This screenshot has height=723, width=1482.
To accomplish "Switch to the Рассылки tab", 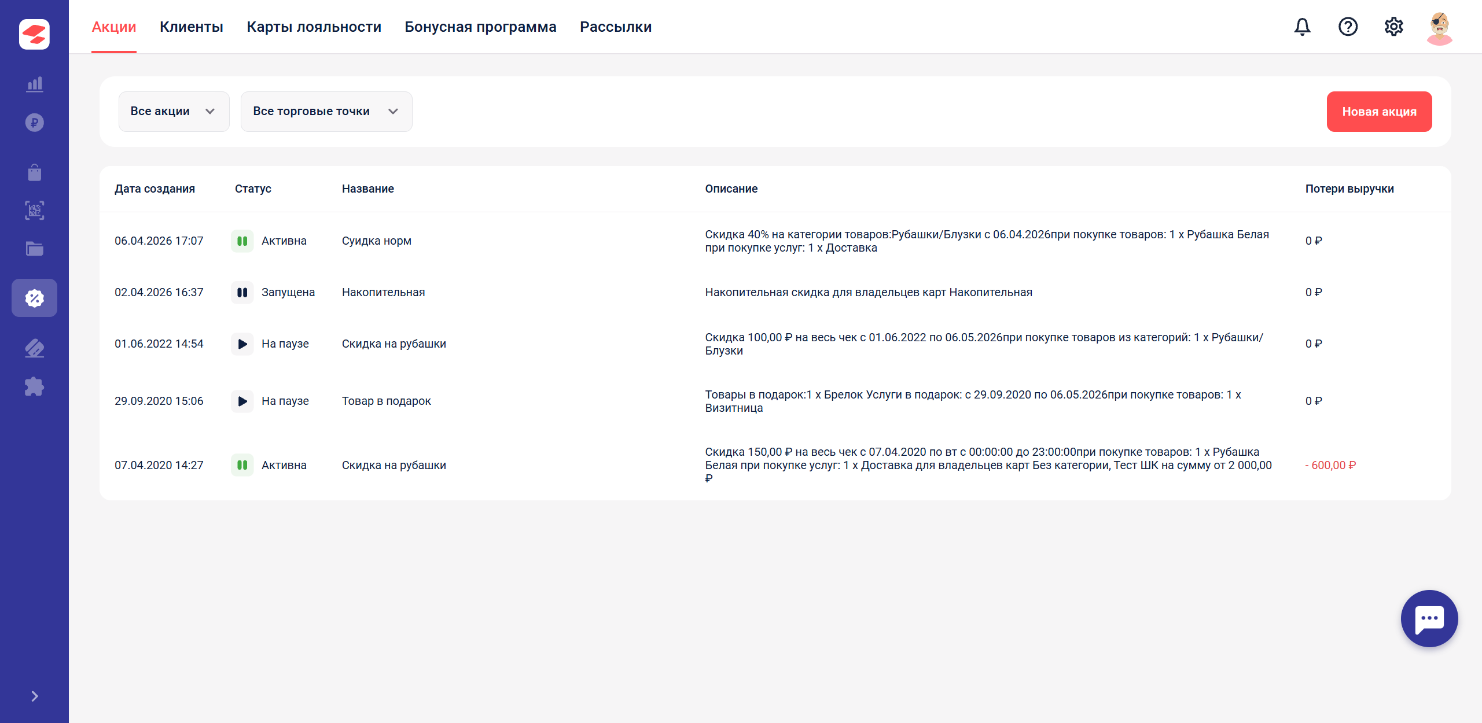I will (616, 27).
